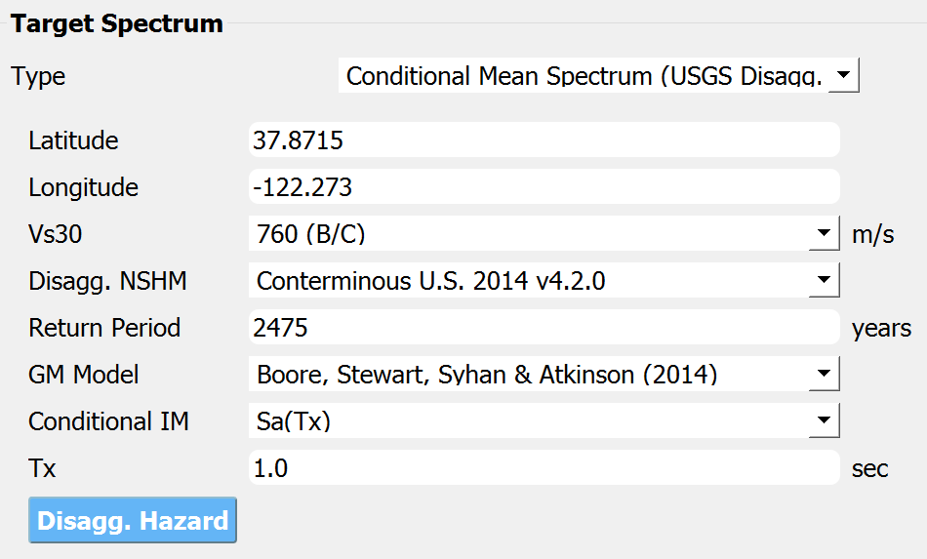The image size is (927, 559).
Task: Click the Target Spectrum heading
Action: pos(117,24)
